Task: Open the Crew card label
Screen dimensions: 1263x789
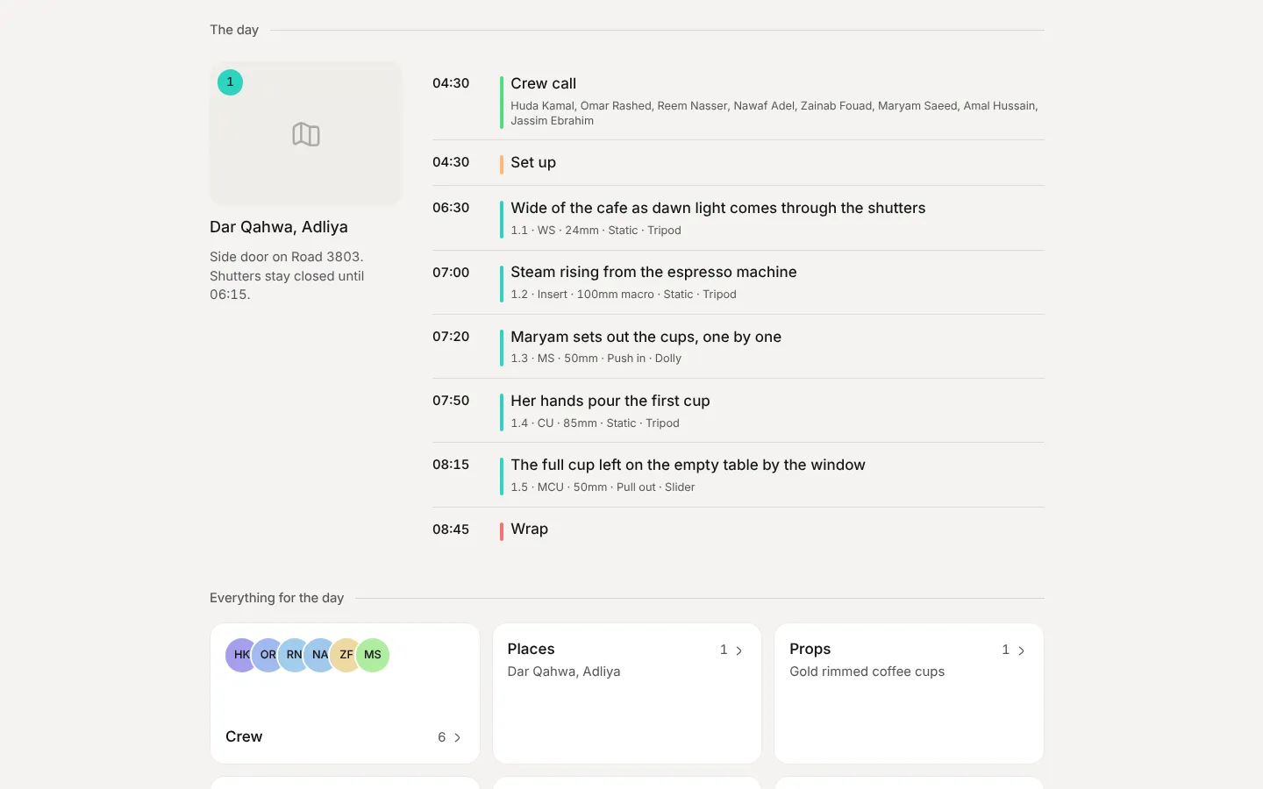Action: (244, 736)
